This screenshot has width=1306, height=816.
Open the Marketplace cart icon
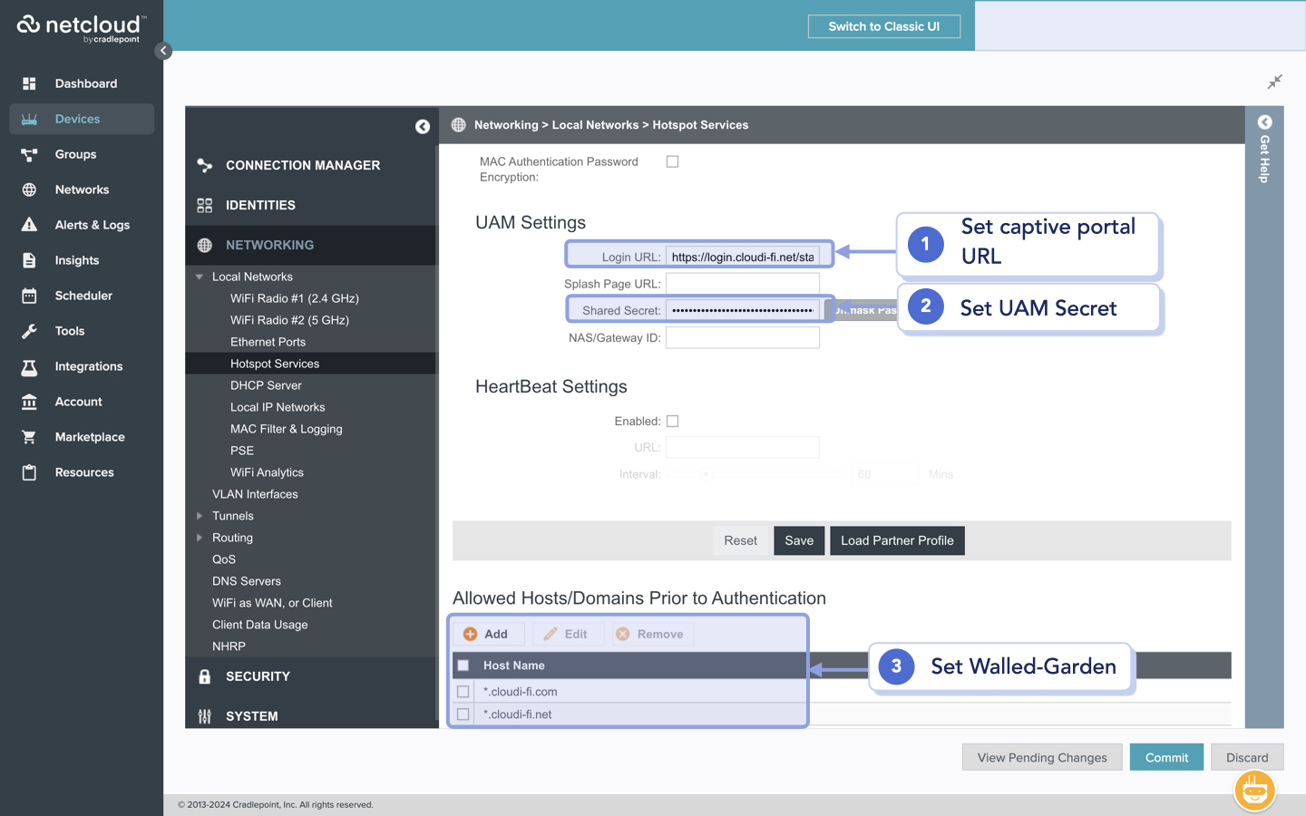pyautogui.click(x=29, y=437)
